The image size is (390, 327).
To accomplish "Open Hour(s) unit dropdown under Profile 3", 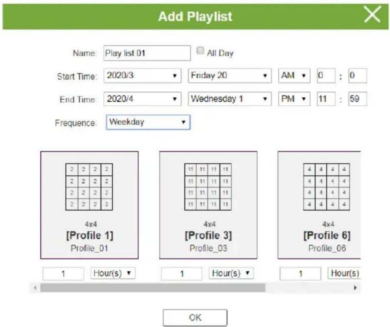I will 231,273.
